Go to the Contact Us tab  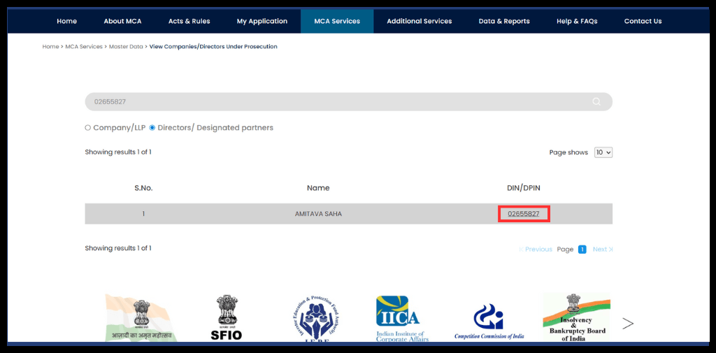coord(643,21)
